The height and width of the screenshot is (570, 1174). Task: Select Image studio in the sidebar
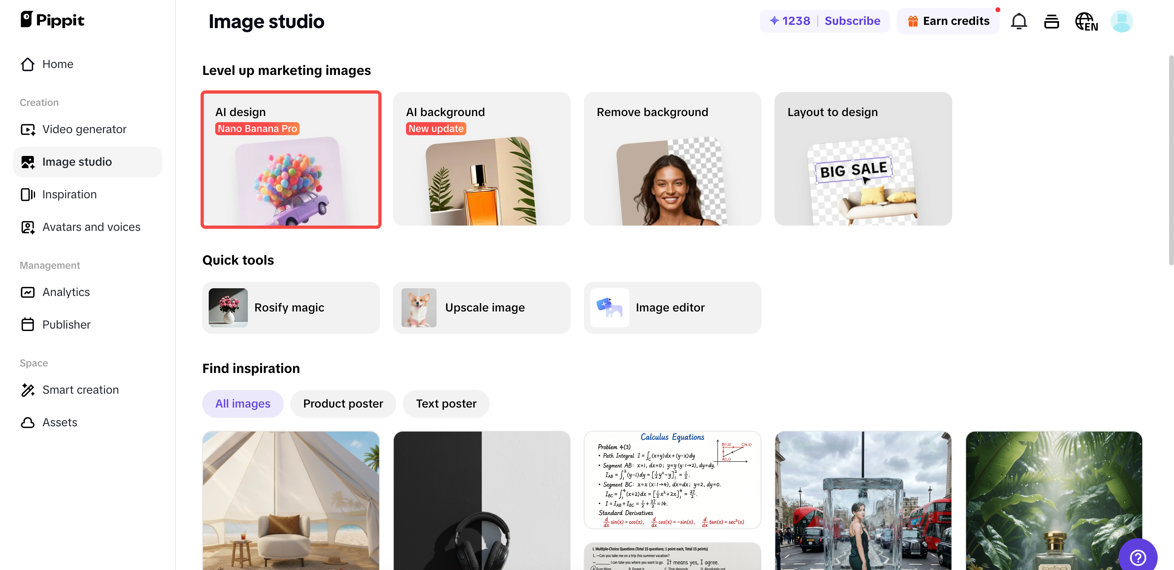pos(77,162)
